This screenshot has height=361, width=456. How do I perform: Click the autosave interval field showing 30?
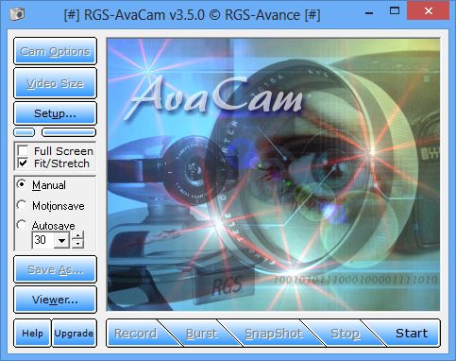(x=42, y=240)
